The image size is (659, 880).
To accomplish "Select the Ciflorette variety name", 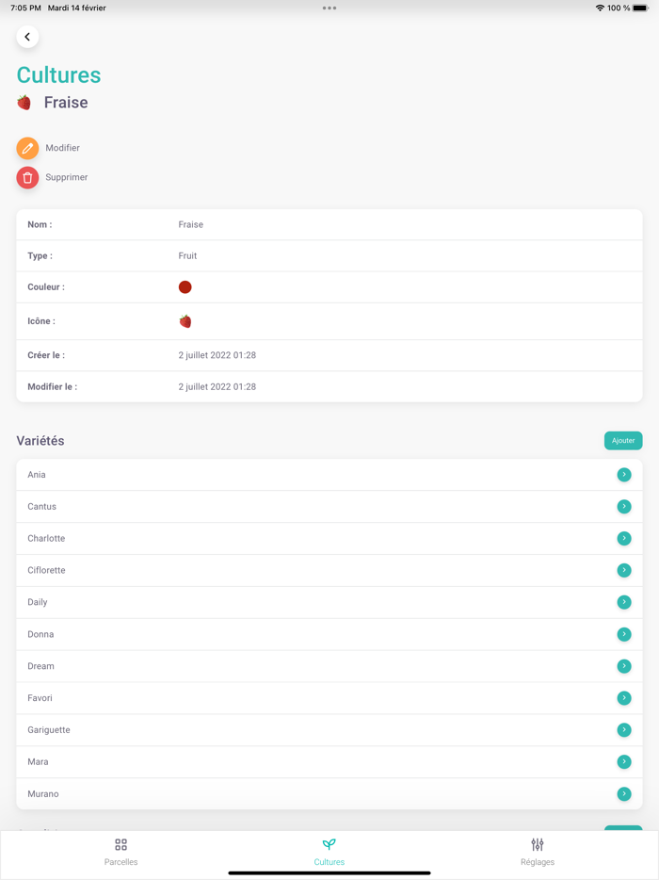I will coord(46,570).
